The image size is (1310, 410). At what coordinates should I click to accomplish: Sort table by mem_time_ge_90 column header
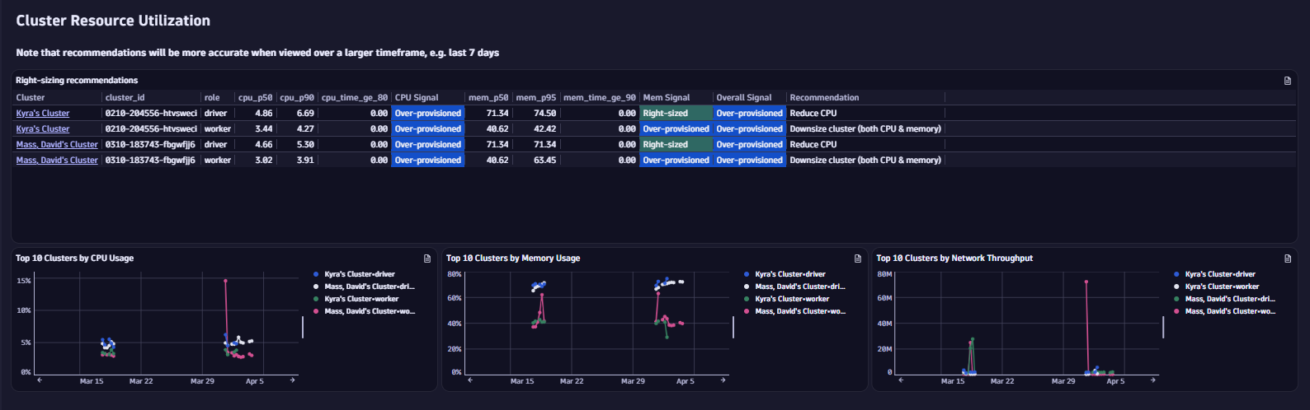coord(600,97)
